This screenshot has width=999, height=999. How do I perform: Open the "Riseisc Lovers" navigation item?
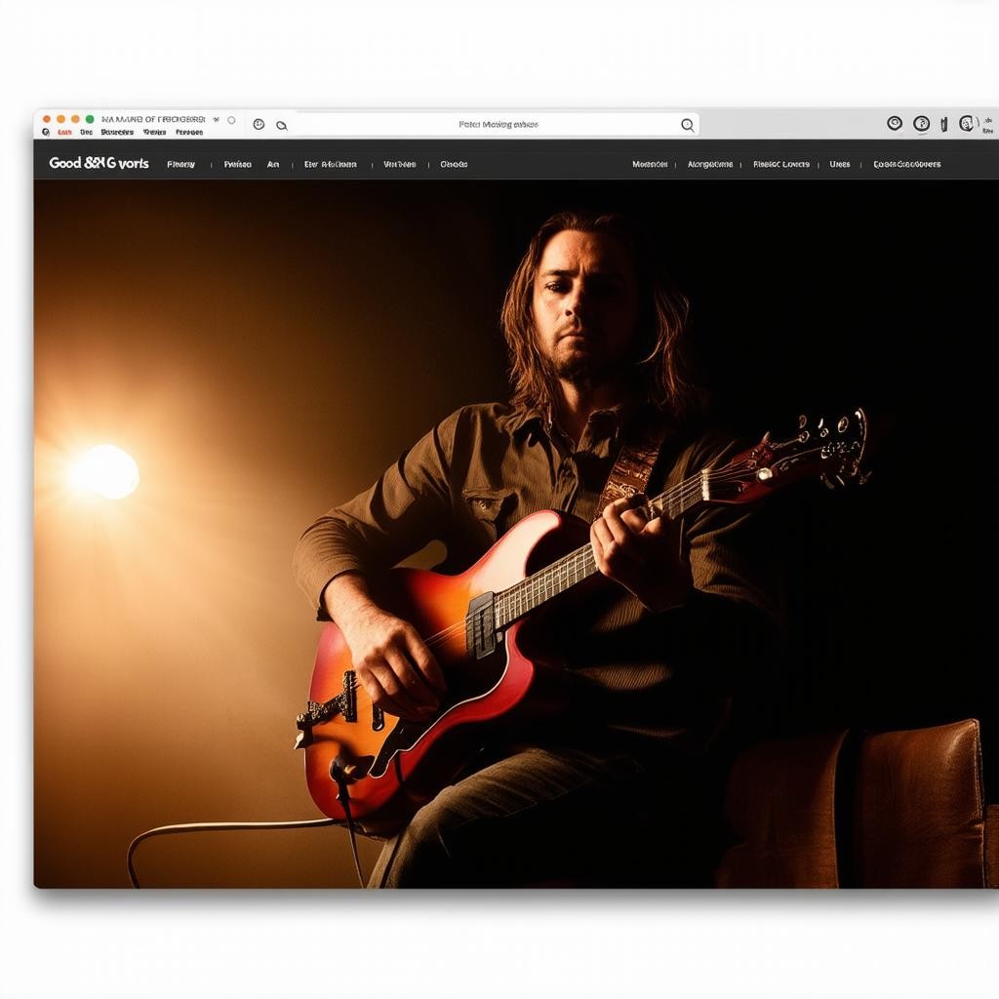781,165
